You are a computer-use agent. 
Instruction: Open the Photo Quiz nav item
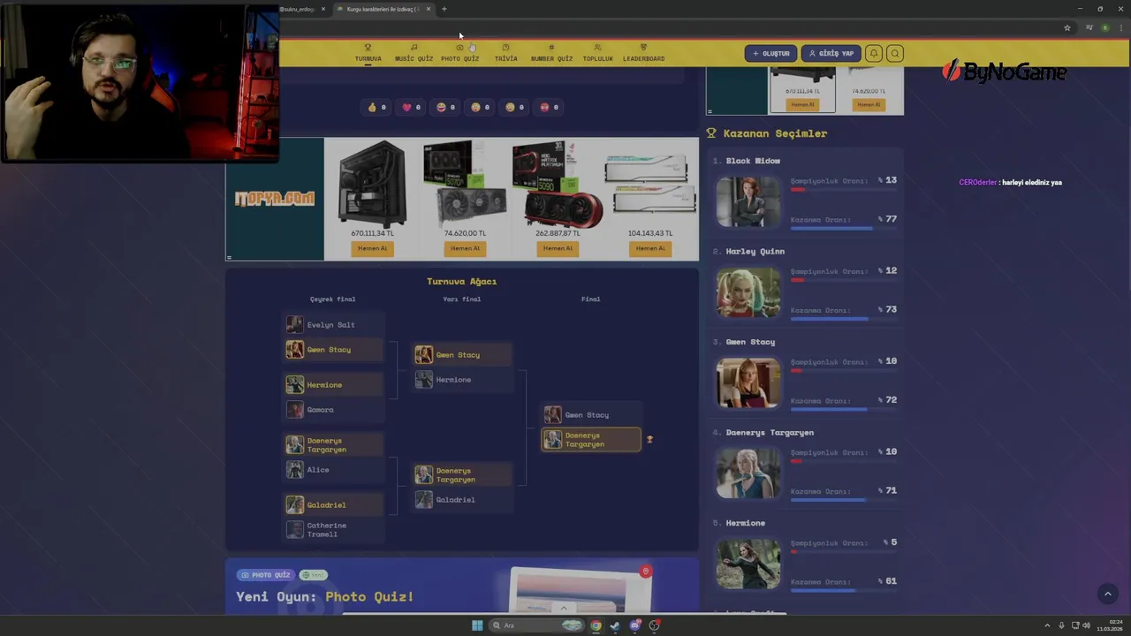click(459, 53)
